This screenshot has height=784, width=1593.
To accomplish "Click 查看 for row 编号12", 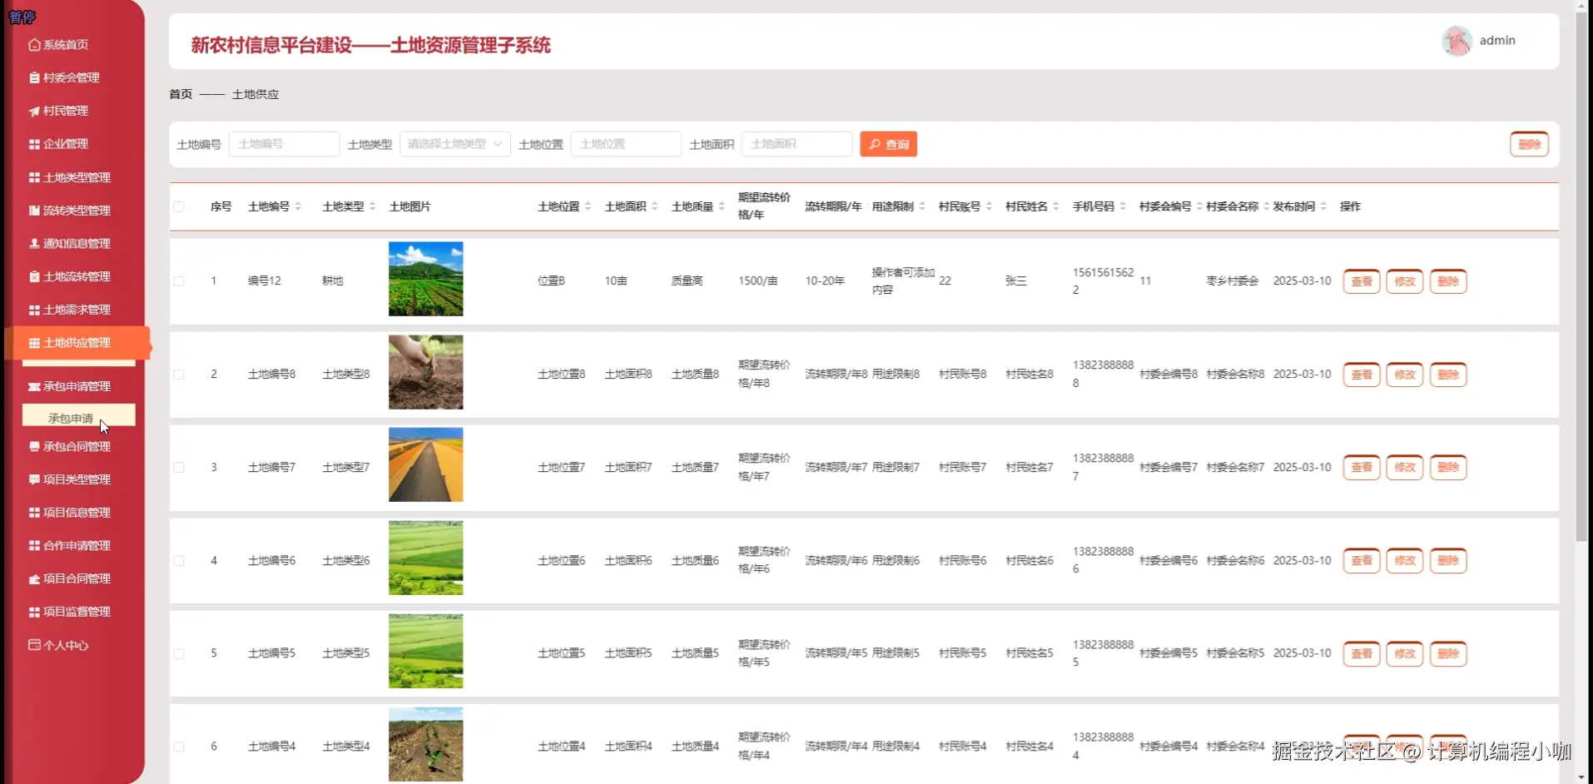I will click(1362, 281).
